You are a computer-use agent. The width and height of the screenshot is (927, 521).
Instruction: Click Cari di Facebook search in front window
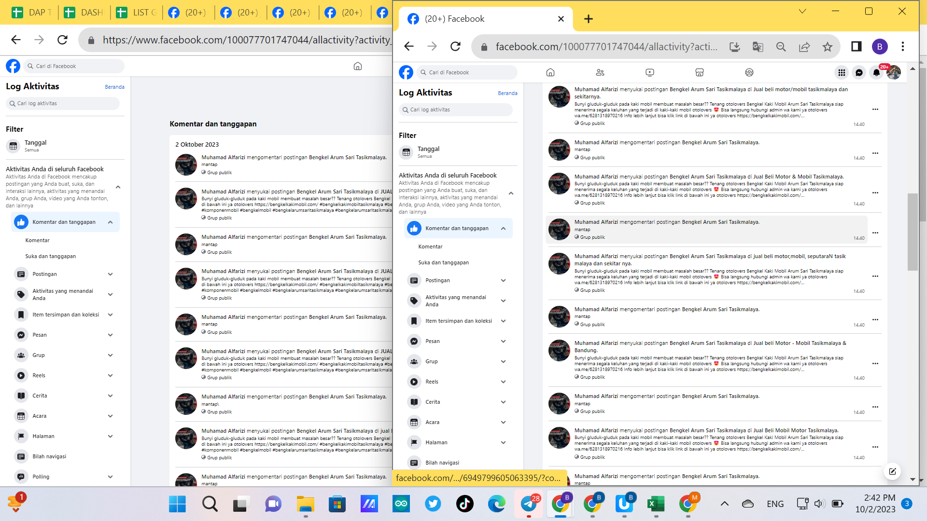point(466,72)
